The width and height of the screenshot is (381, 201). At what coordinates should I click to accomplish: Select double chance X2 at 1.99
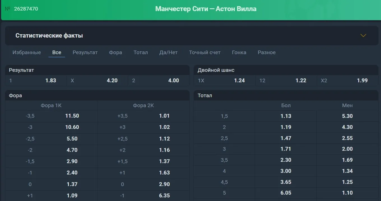point(348,80)
